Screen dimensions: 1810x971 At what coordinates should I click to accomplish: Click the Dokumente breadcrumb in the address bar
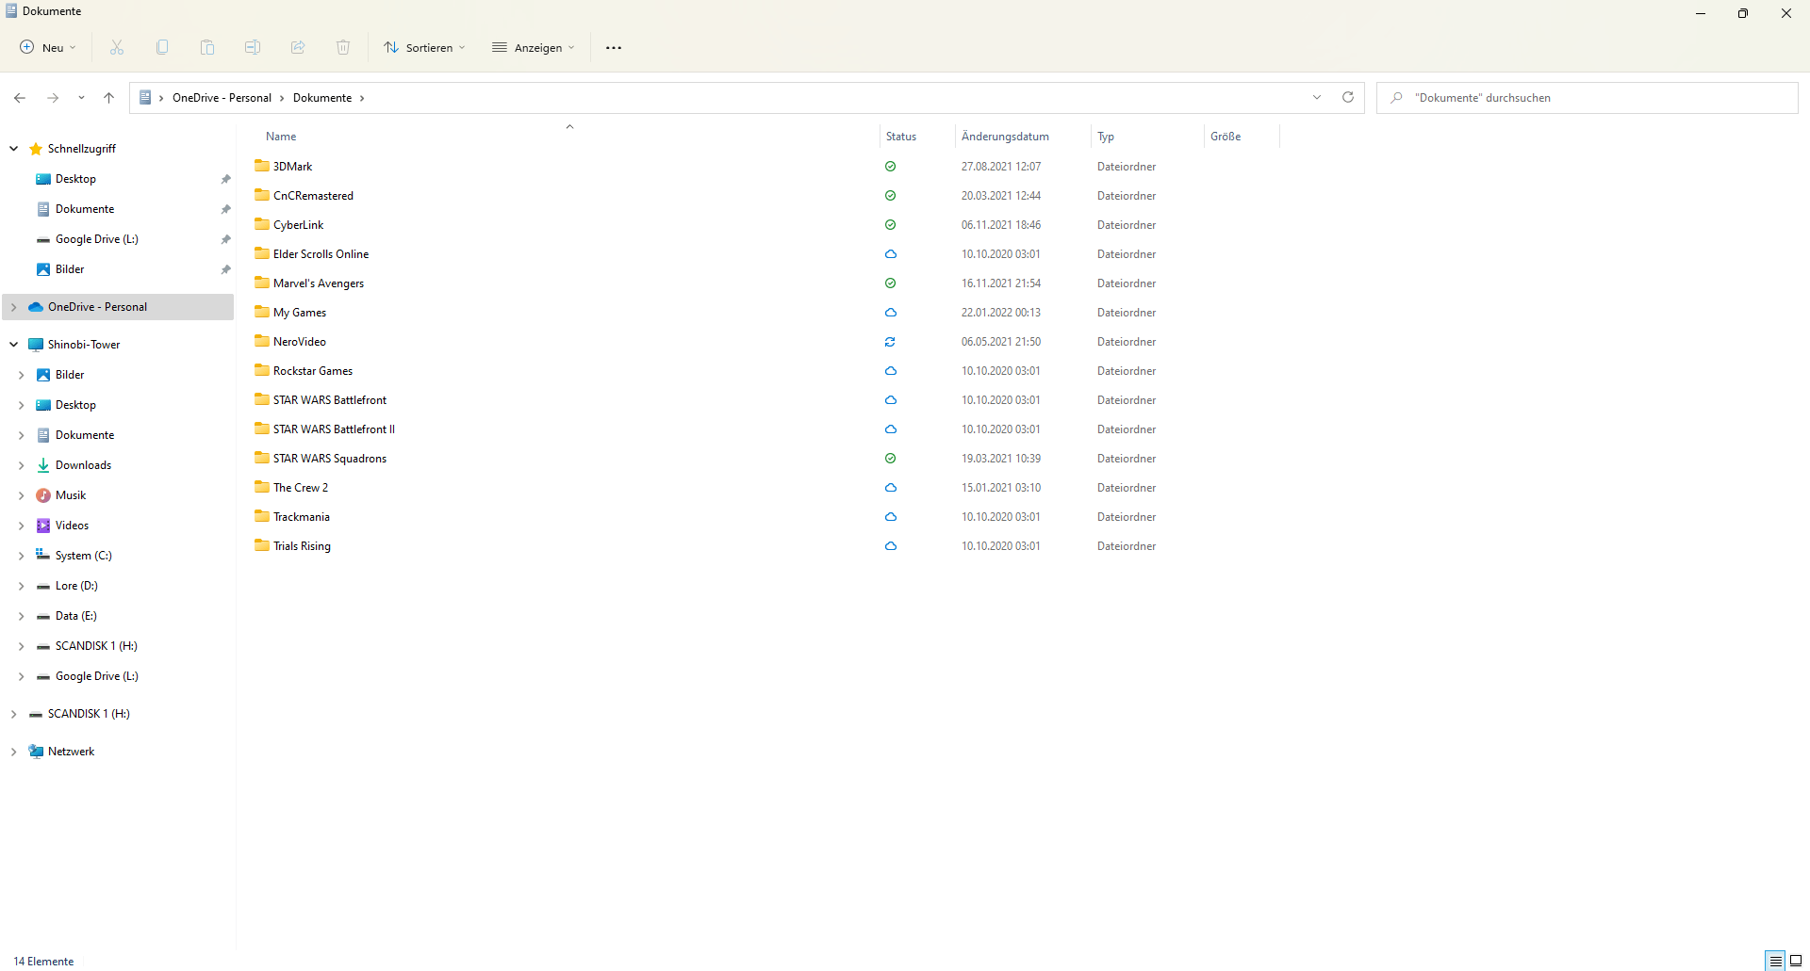pos(322,98)
